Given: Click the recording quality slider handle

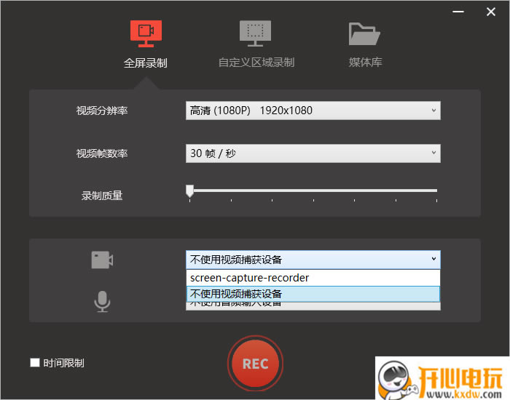Looking at the screenshot, I should (x=189, y=191).
